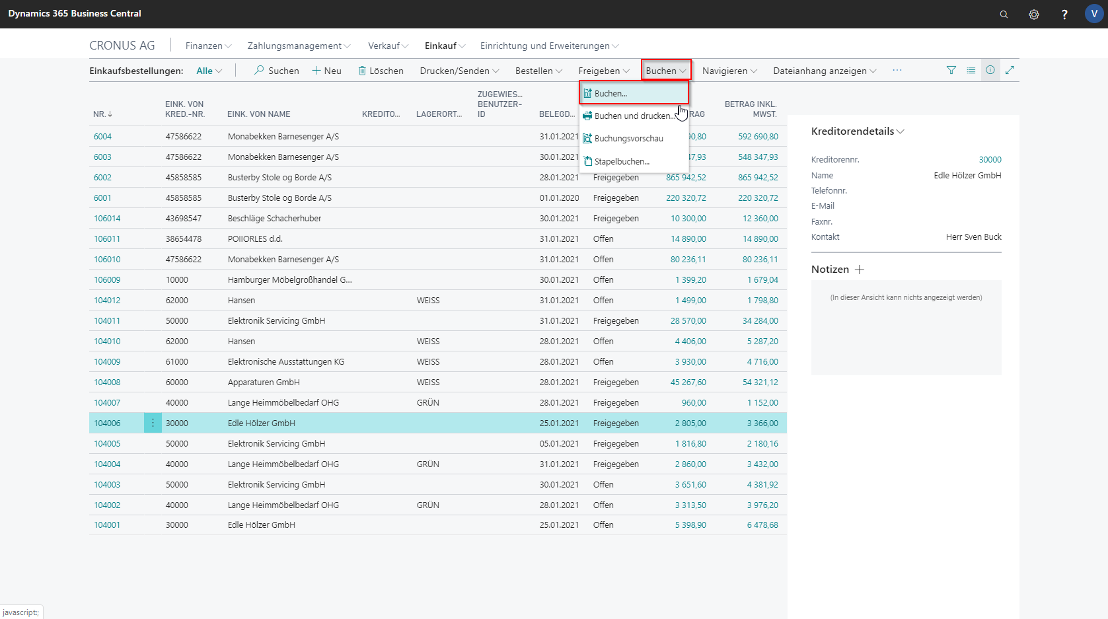This screenshot has height=619, width=1108.
Task: Click the Suchen search icon in toolbar
Action: coord(259,70)
